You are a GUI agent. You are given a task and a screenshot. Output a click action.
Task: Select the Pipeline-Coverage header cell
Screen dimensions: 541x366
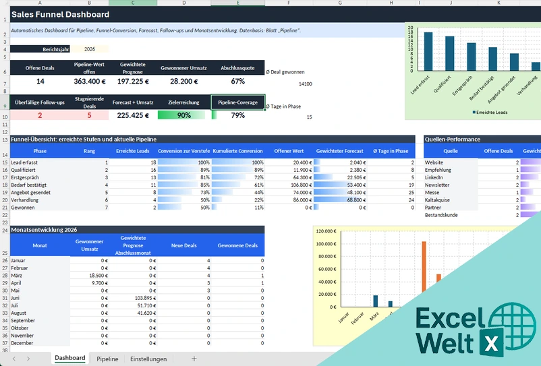click(237, 102)
